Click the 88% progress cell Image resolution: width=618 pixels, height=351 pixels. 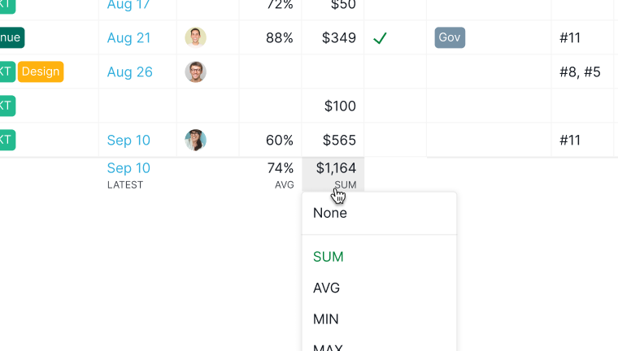click(x=270, y=38)
